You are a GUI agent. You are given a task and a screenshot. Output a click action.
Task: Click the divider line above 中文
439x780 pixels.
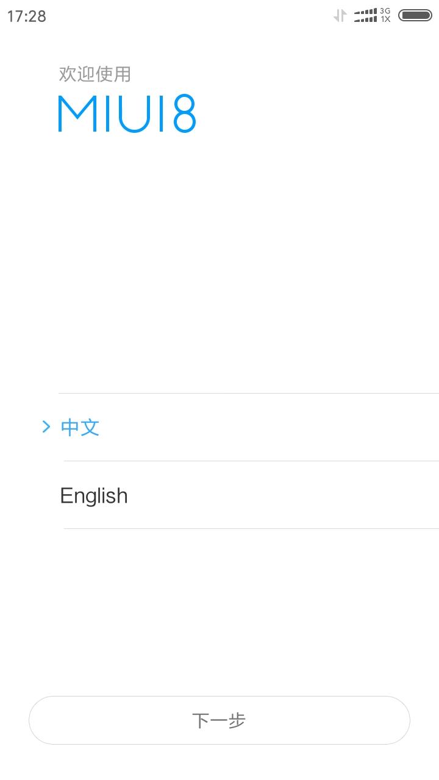click(249, 393)
